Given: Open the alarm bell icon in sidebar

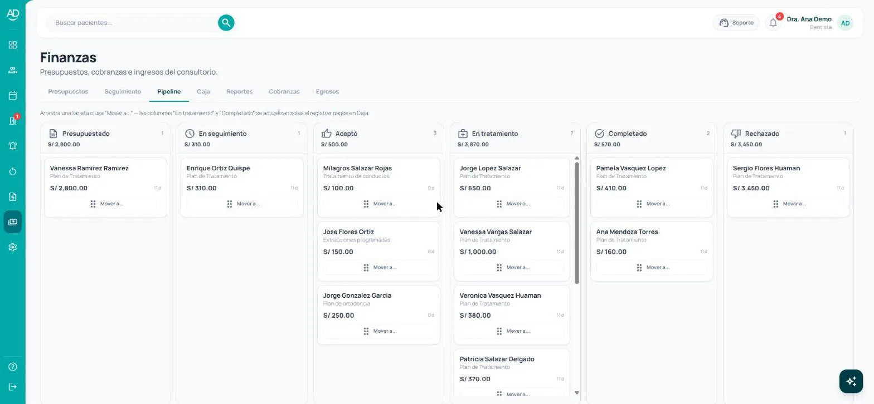Looking at the screenshot, I should pyautogui.click(x=13, y=146).
